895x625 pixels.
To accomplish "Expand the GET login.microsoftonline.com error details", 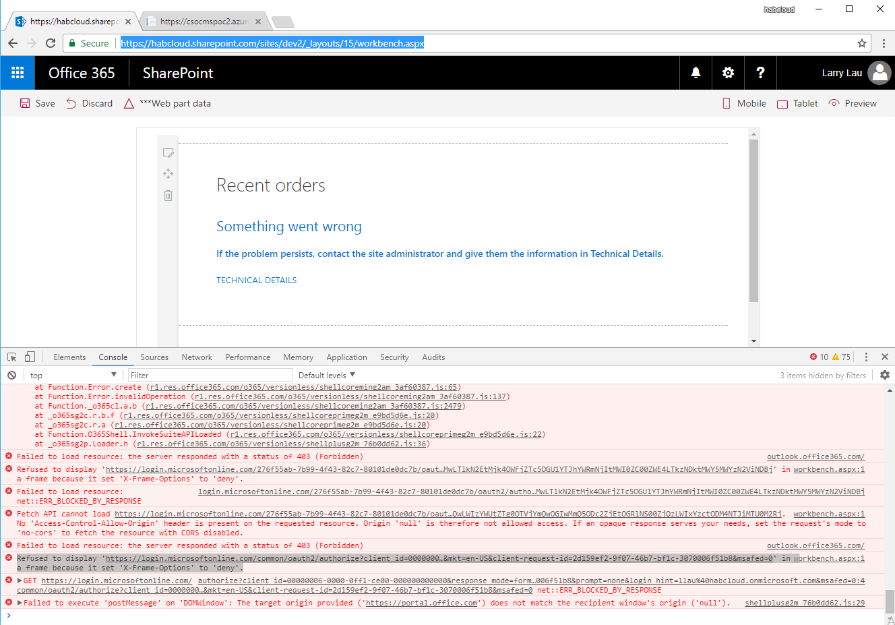I will [19, 580].
